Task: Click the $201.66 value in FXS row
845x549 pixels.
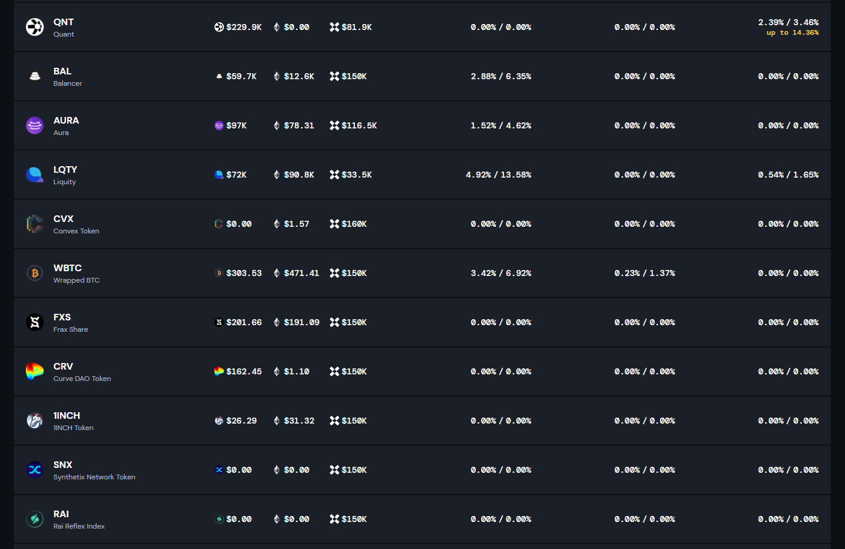Action: pos(244,322)
